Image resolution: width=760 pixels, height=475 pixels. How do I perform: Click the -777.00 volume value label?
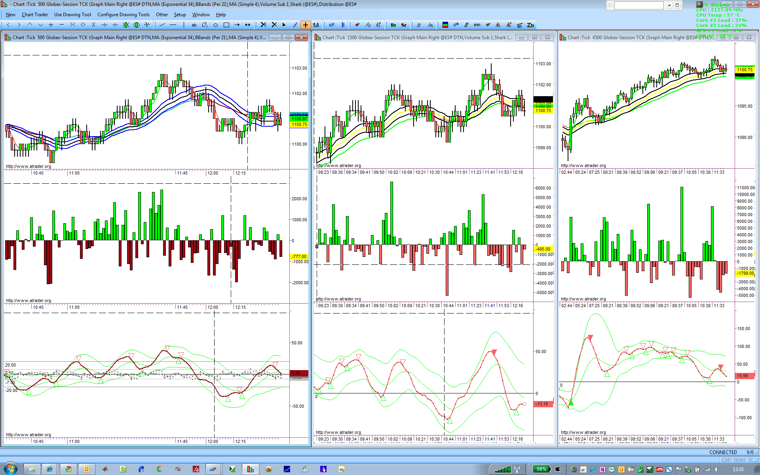[x=299, y=257]
